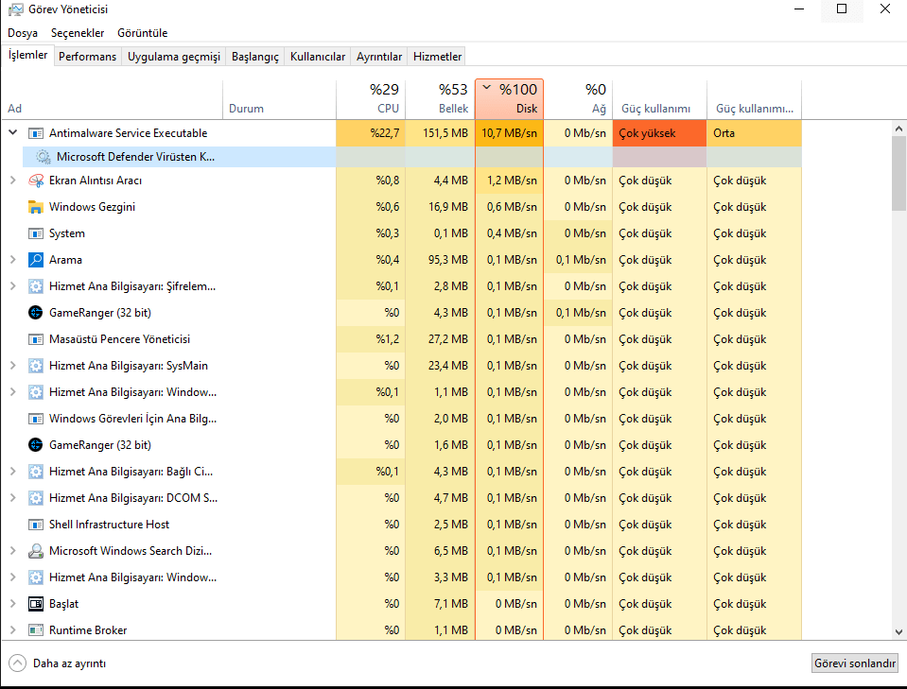
Task: Select the İşlemler tab
Action: [x=27, y=55]
